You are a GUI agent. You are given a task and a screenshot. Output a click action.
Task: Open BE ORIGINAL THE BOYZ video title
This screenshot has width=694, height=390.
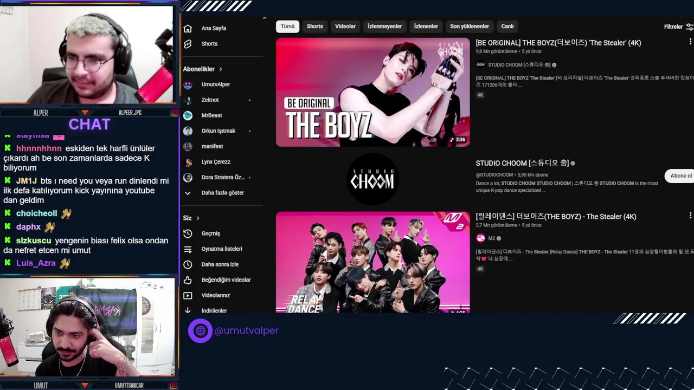558,43
